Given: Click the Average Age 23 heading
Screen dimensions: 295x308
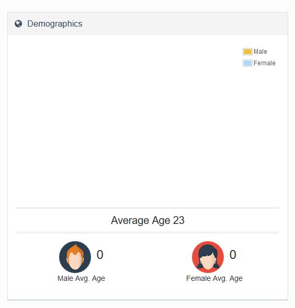Looking at the screenshot, I should [x=147, y=220].
